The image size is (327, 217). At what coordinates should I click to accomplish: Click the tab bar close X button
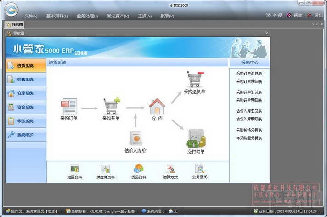pyautogui.click(x=321, y=24)
